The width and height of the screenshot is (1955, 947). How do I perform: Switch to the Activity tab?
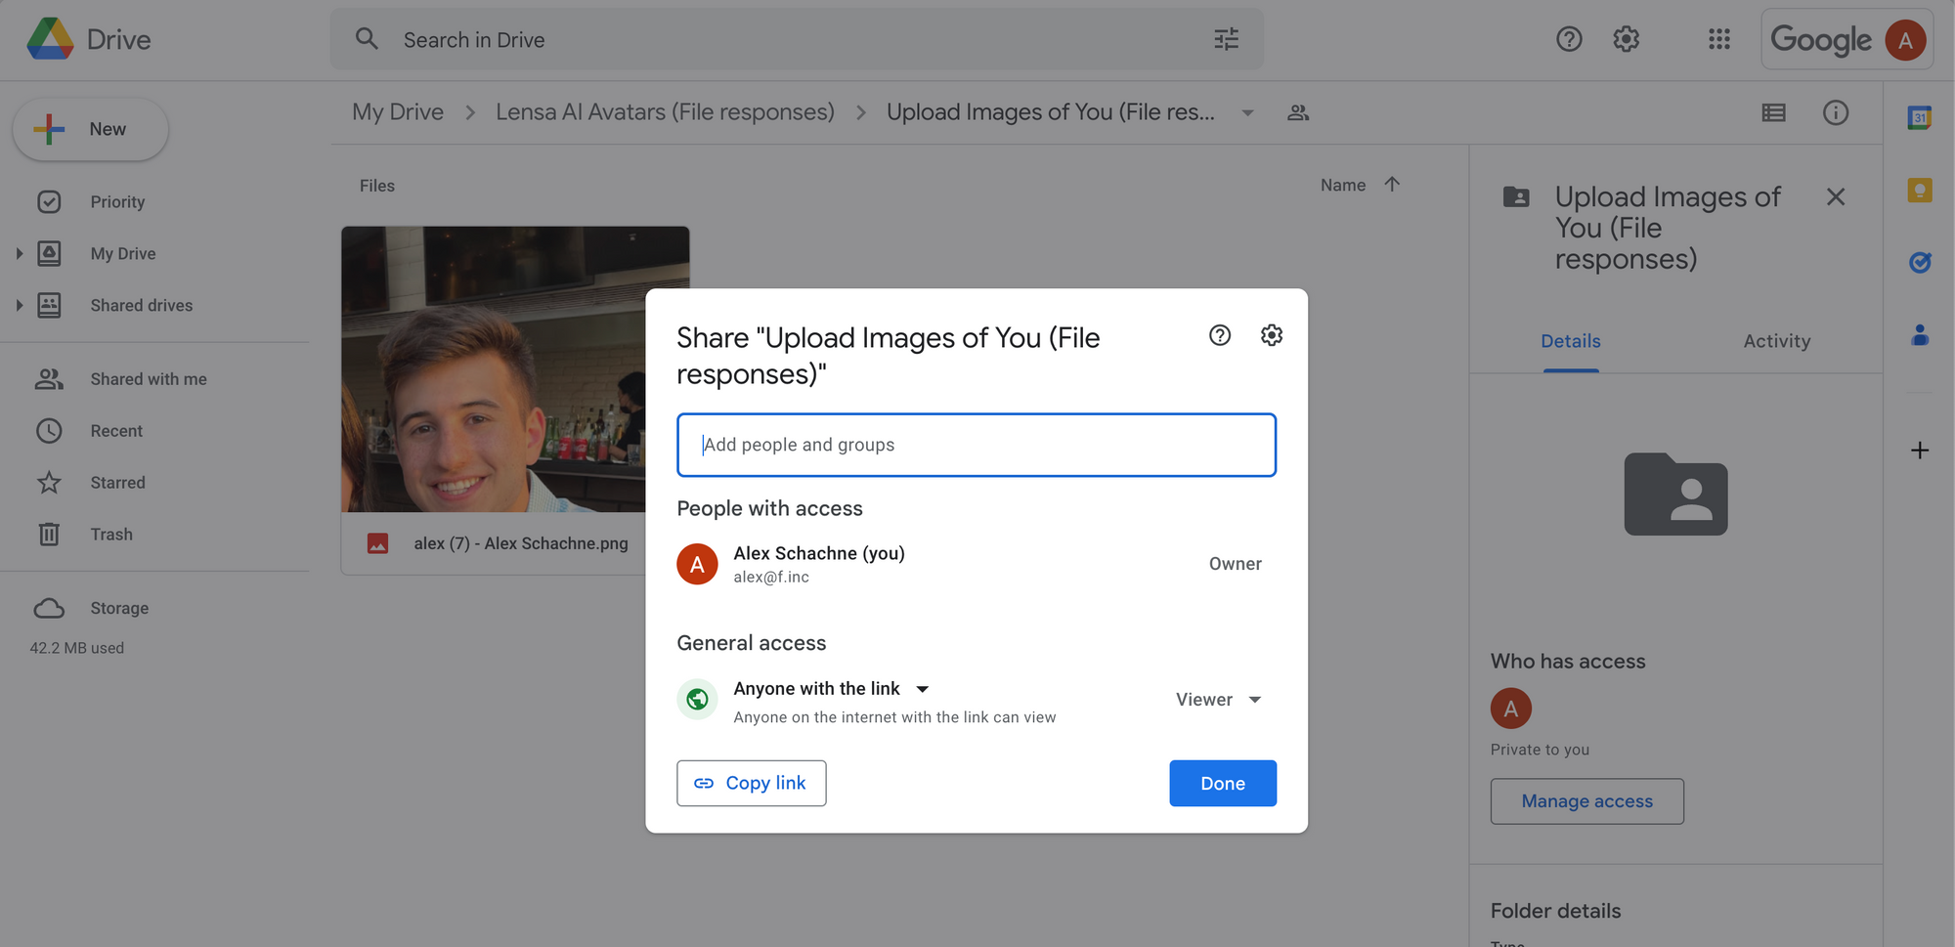[x=1776, y=341]
